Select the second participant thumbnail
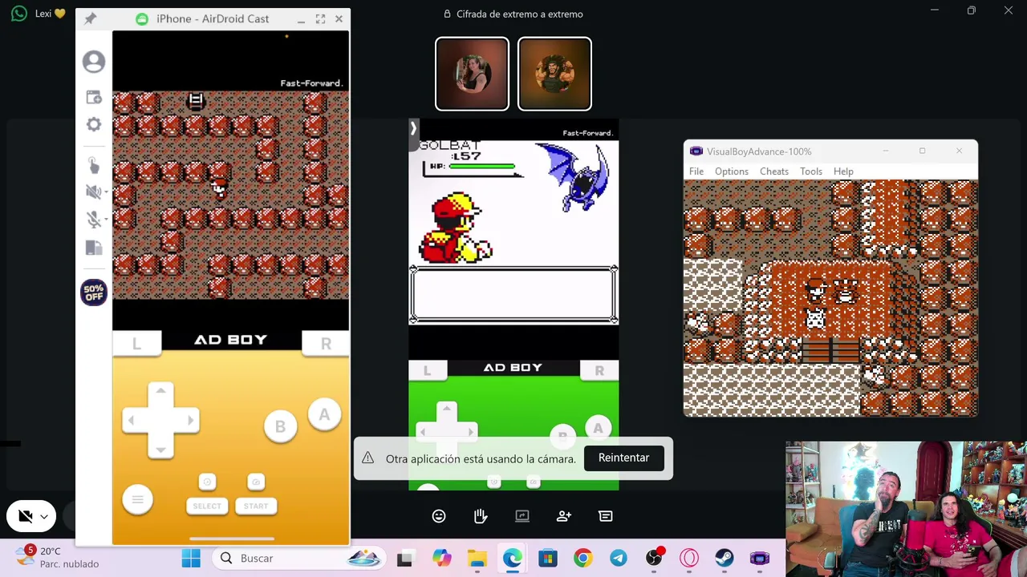Image resolution: width=1027 pixels, height=577 pixels. coord(554,74)
